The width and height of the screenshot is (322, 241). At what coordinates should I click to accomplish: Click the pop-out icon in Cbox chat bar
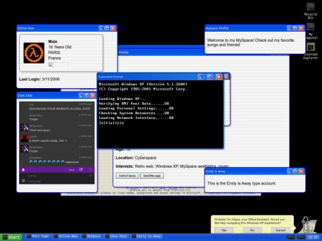(81, 170)
